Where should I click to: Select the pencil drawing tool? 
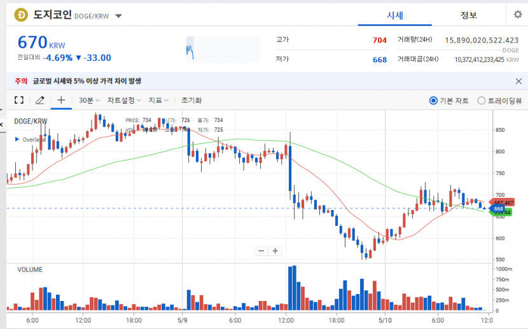(x=40, y=100)
